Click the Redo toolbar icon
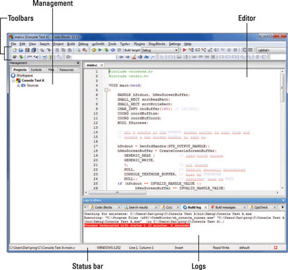This screenshot has width=288, height=270. tap(49, 50)
